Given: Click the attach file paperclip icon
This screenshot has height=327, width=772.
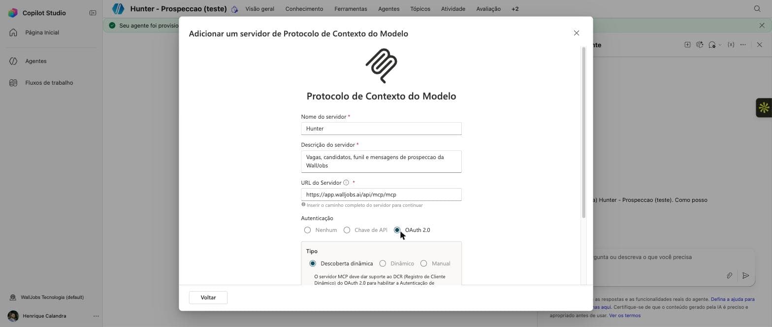Looking at the screenshot, I should (x=730, y=276).
